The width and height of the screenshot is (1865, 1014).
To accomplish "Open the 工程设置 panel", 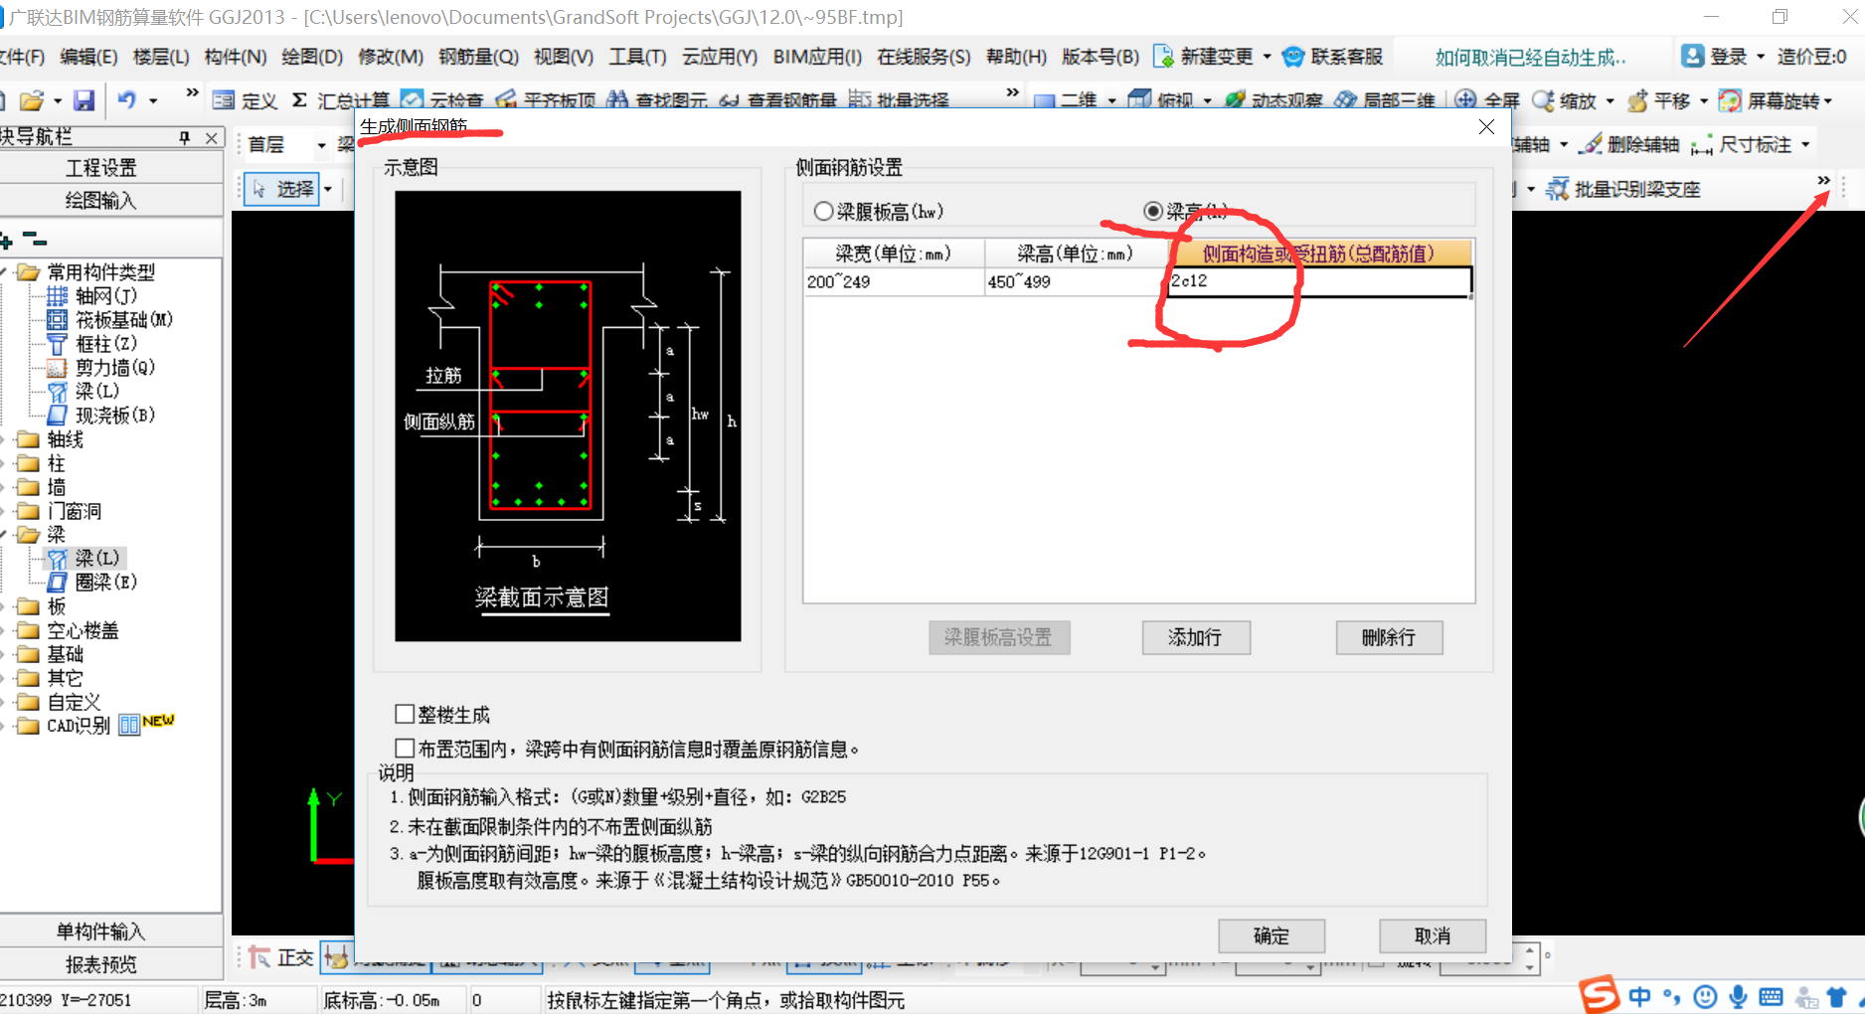I will point(101,167).
